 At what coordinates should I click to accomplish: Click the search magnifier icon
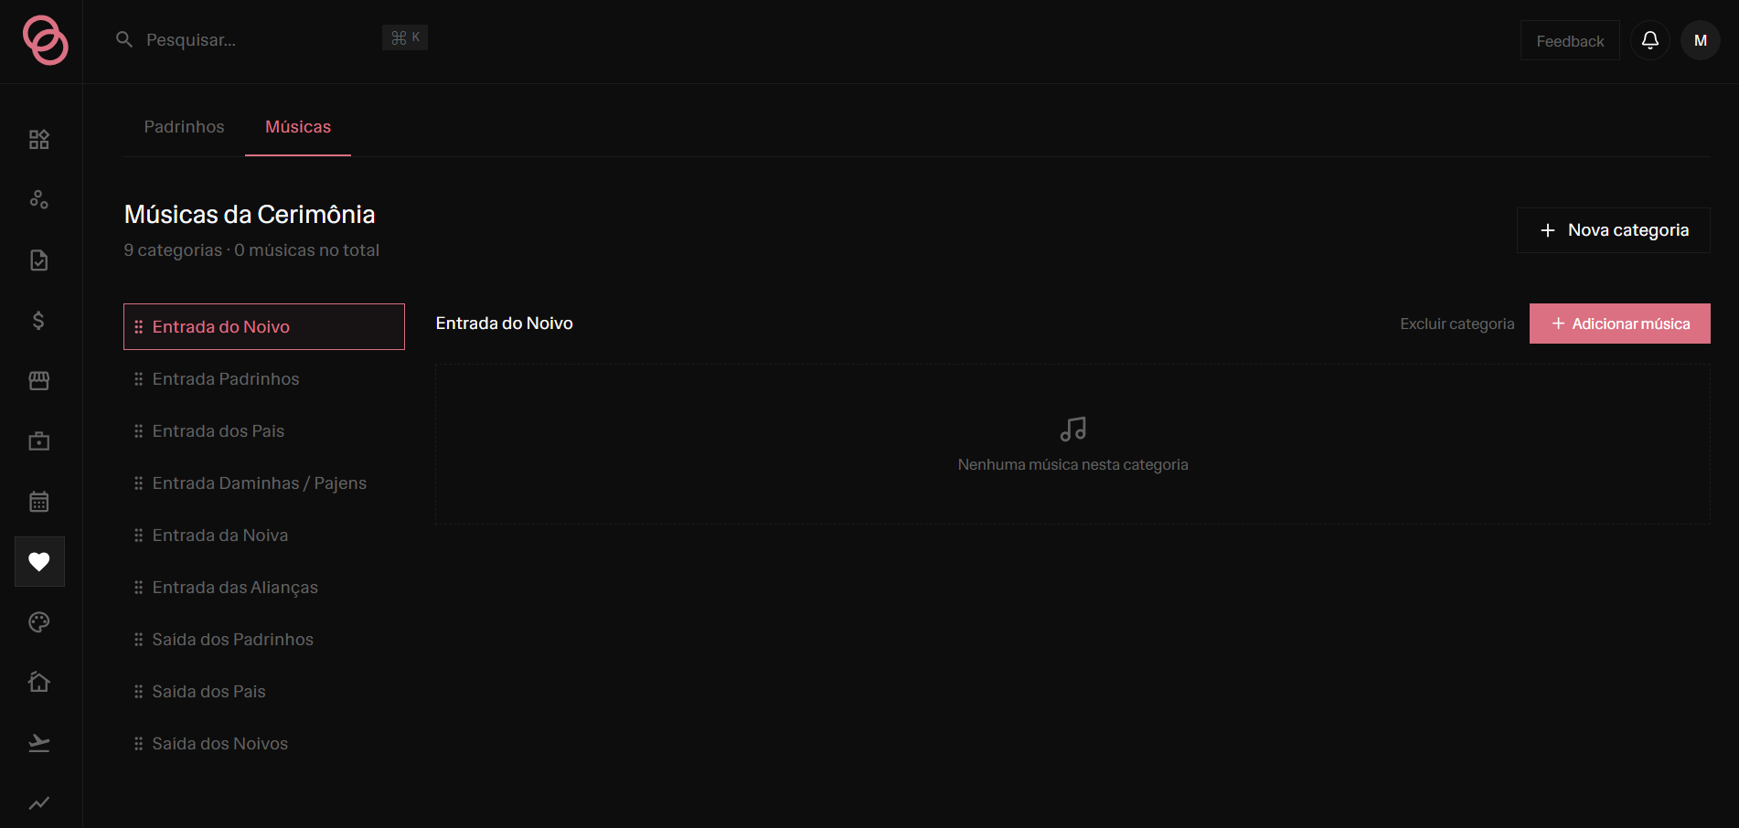[124, 39]
